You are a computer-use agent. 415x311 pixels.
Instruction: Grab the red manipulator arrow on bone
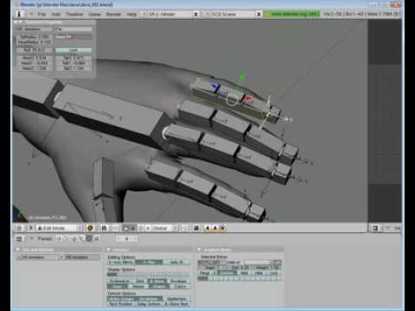(248, 99)
